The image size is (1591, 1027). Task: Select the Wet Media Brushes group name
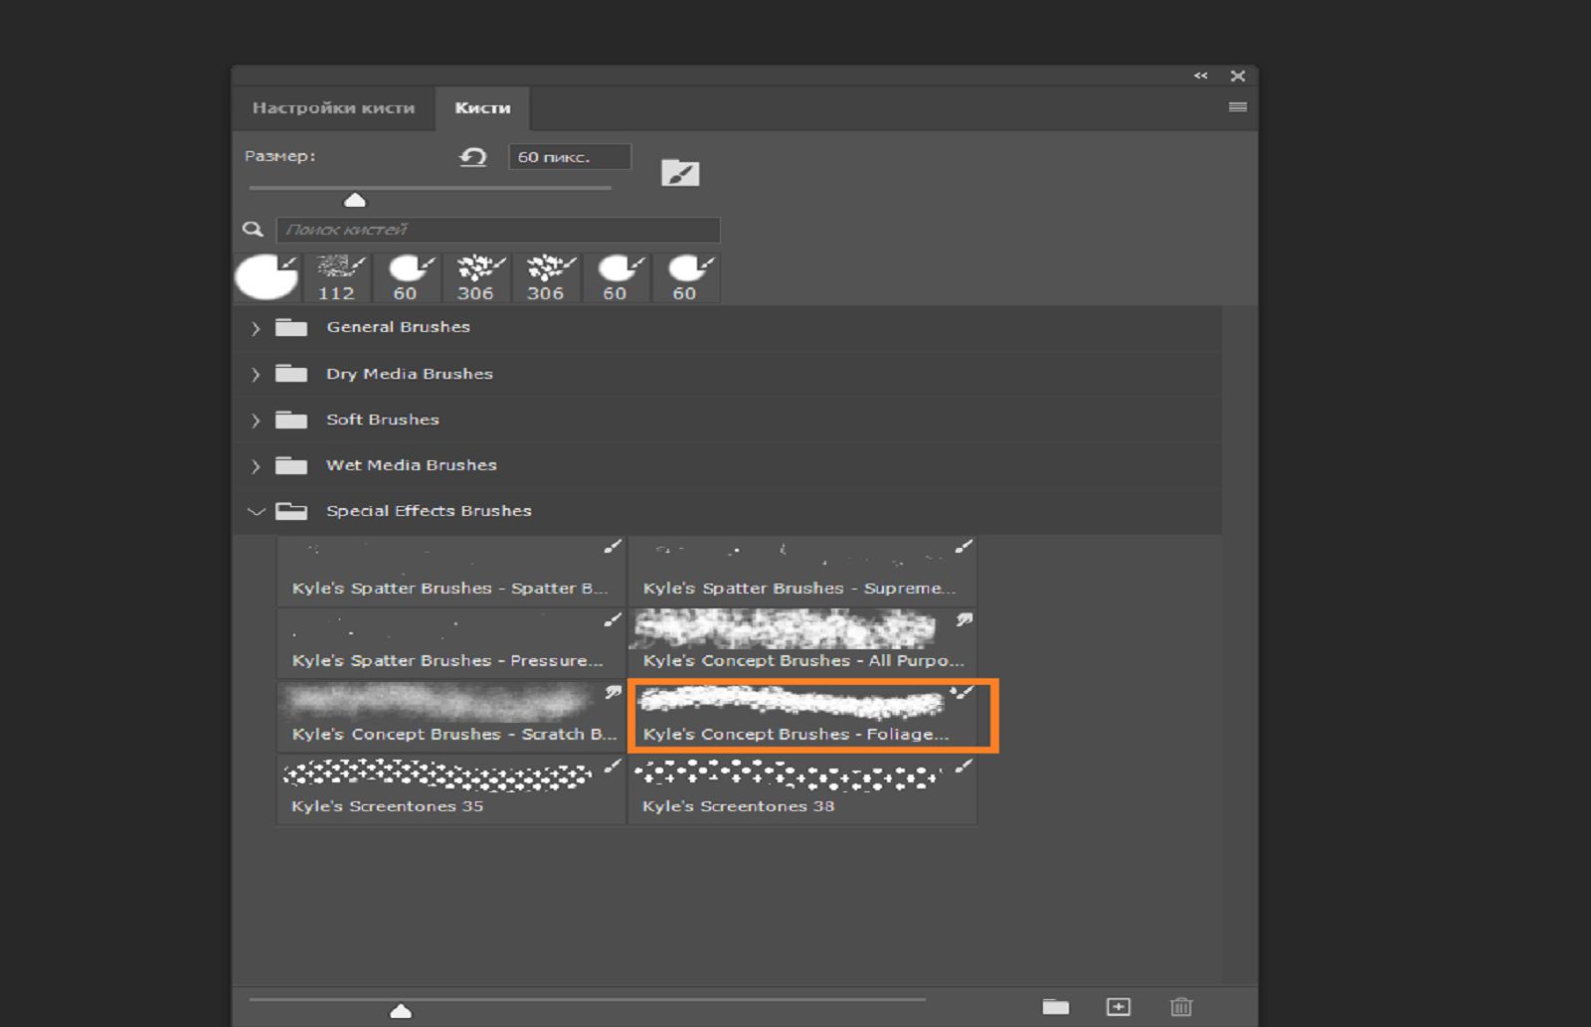[412, 465]
